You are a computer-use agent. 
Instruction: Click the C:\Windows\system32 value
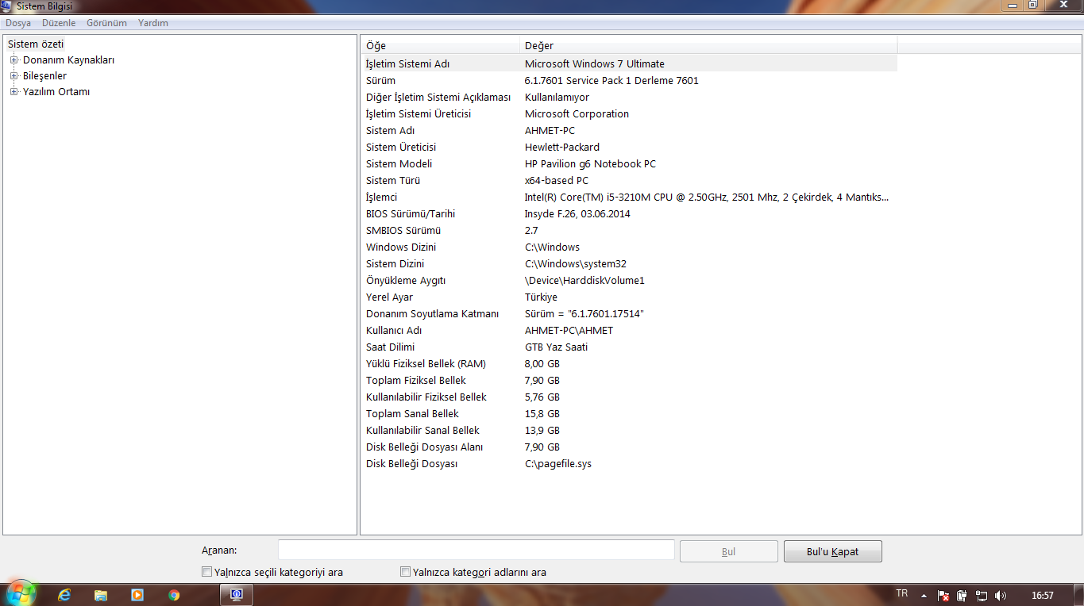point(576,264)
